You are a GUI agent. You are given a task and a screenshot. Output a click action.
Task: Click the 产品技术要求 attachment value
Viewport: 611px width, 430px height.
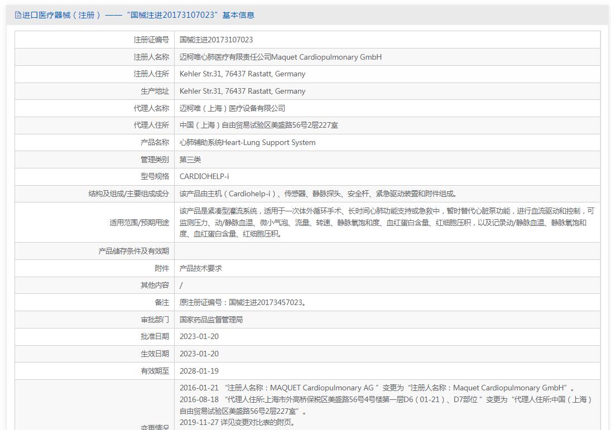201,268
